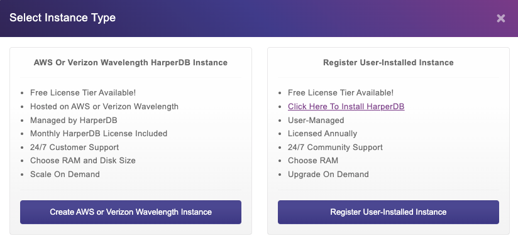
Task: Click Register User-Installed Instance button
Action: tap(388, 212)
